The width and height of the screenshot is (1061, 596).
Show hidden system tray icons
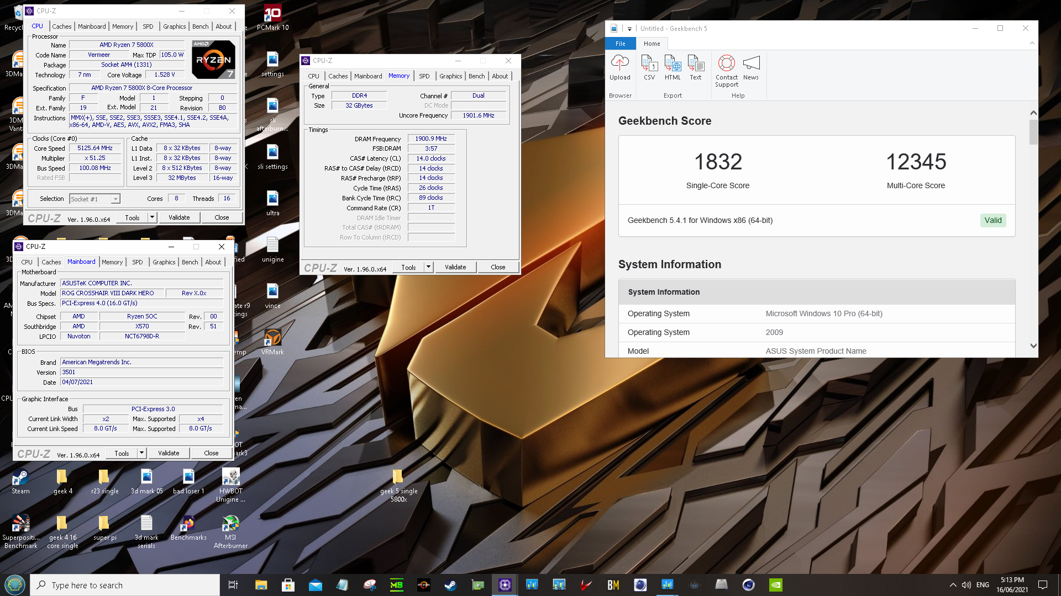953,585
